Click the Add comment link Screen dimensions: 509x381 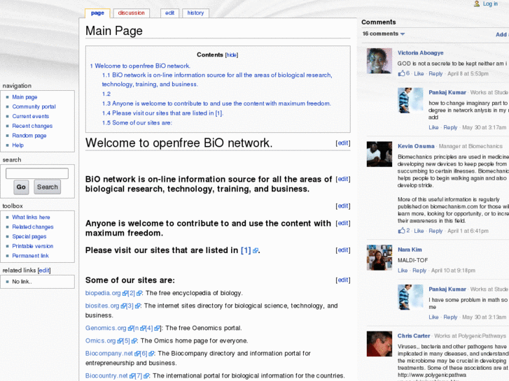point(502,34)
